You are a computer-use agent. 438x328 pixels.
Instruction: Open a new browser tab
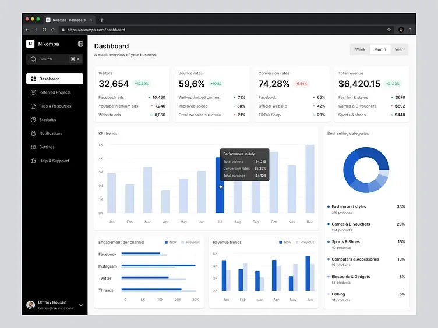(102, 20)
